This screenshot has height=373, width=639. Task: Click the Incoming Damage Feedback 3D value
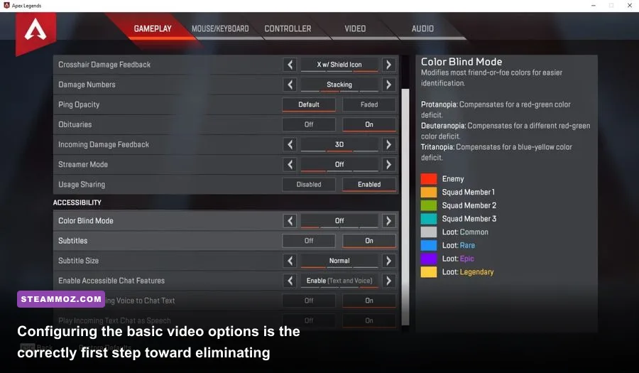[339, 144]
